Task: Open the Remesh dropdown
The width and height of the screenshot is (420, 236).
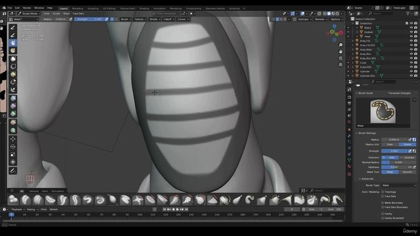Action: [321, 19]
